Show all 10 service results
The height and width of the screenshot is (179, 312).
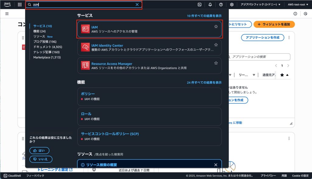(204, 16)
